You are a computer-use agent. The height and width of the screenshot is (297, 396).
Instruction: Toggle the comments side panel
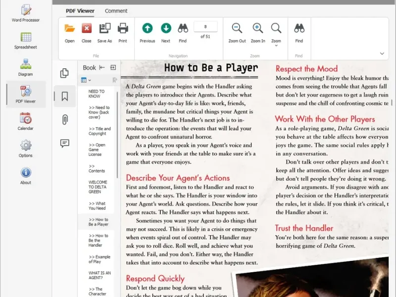tap(64, 143)
